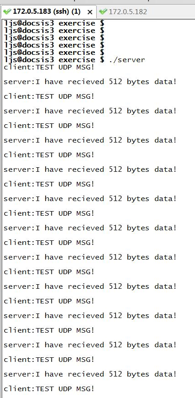Select the 172.0.5.183 (ssh) (1) tab

point(47,12)
